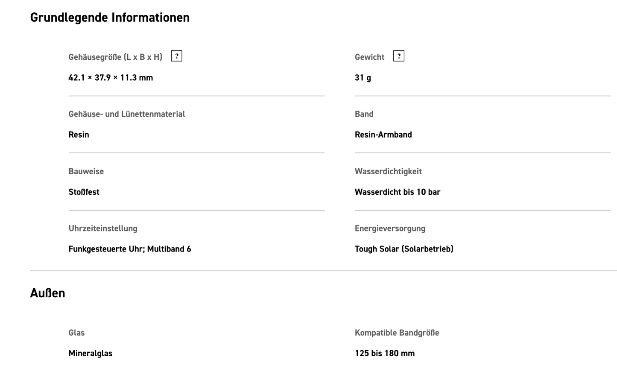617x369 pixels.
Task: Click the Mineralglas value
Action: [x=90, y=353]
